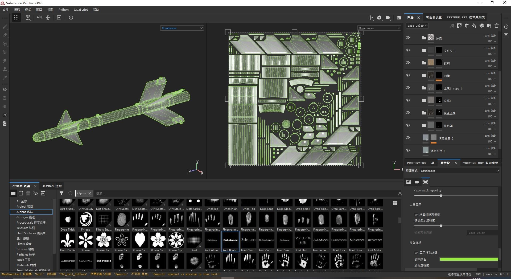The width and height of the screenshot is (511, 279).
Task: Select the Projection tool in left toolbar
Action: (5, 44)
